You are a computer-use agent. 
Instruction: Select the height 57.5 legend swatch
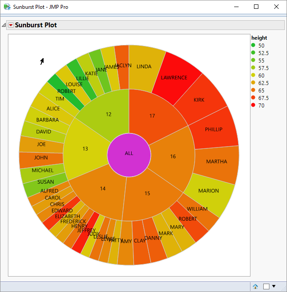tap(253, 67)
